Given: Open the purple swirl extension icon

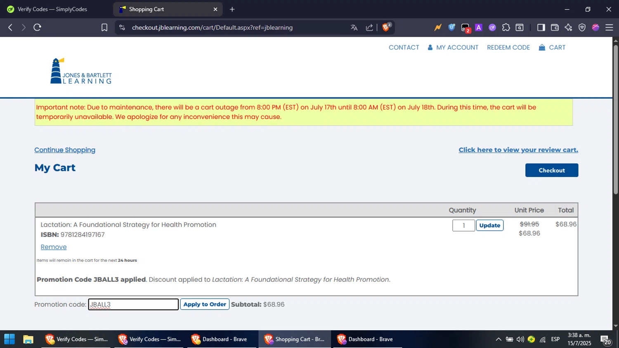Looking at the screenshot, I should point(492,28).
